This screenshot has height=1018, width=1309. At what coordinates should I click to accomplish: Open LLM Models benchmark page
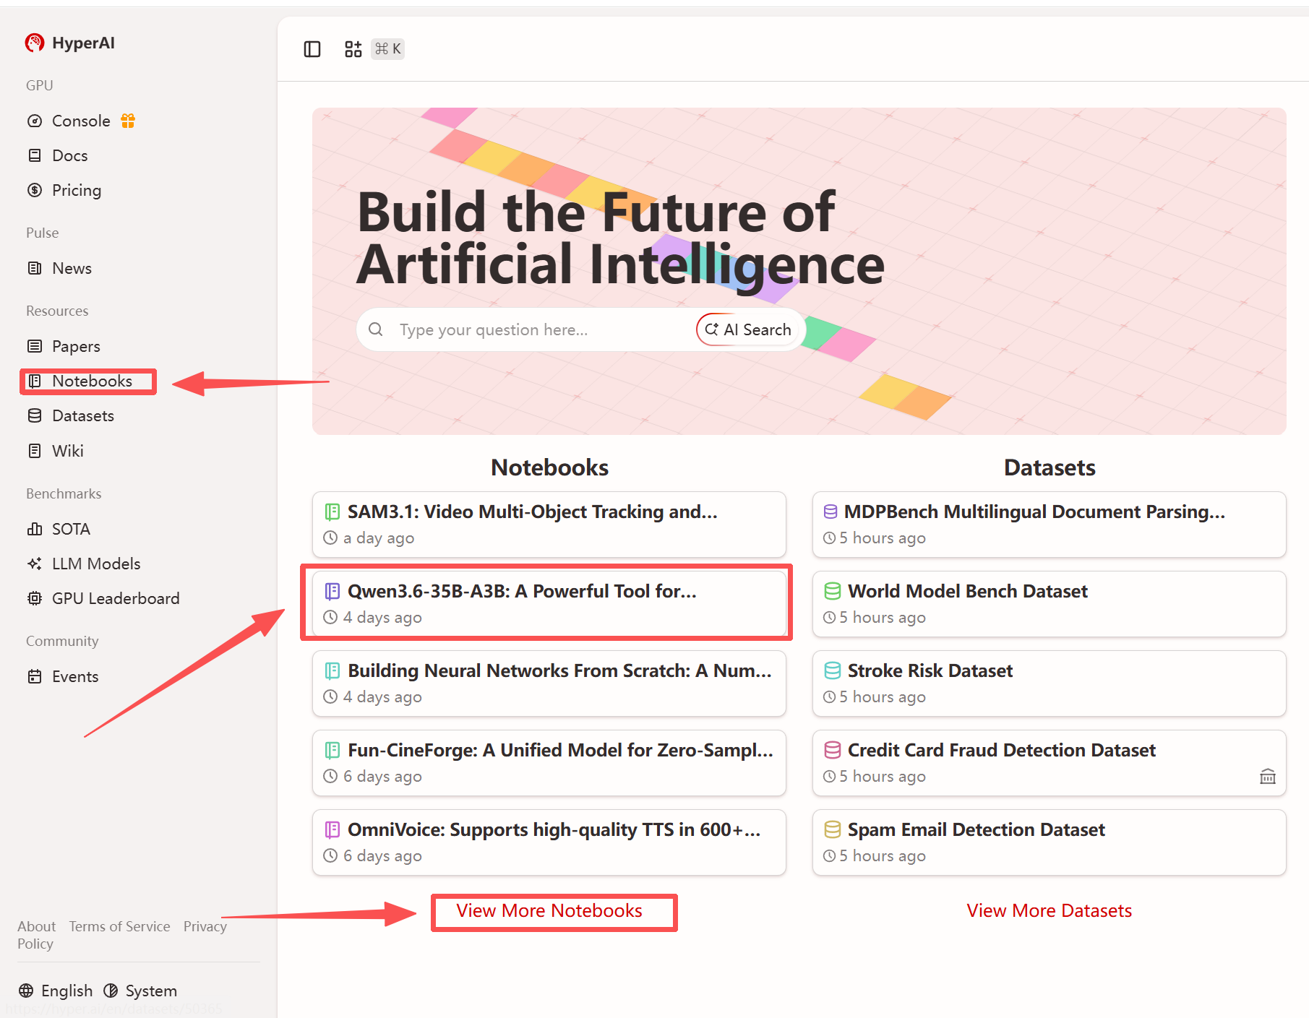(x=95, y=564)
